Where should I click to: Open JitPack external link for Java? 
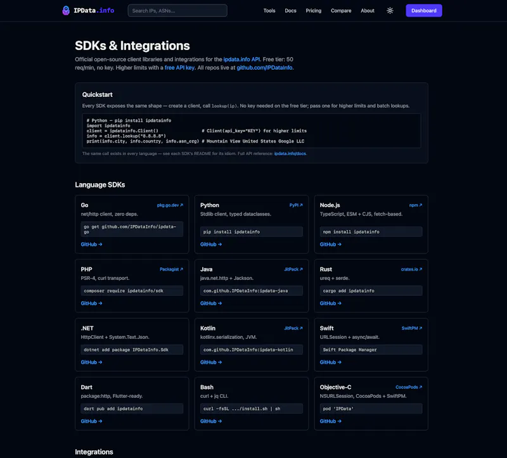(293, 269)
